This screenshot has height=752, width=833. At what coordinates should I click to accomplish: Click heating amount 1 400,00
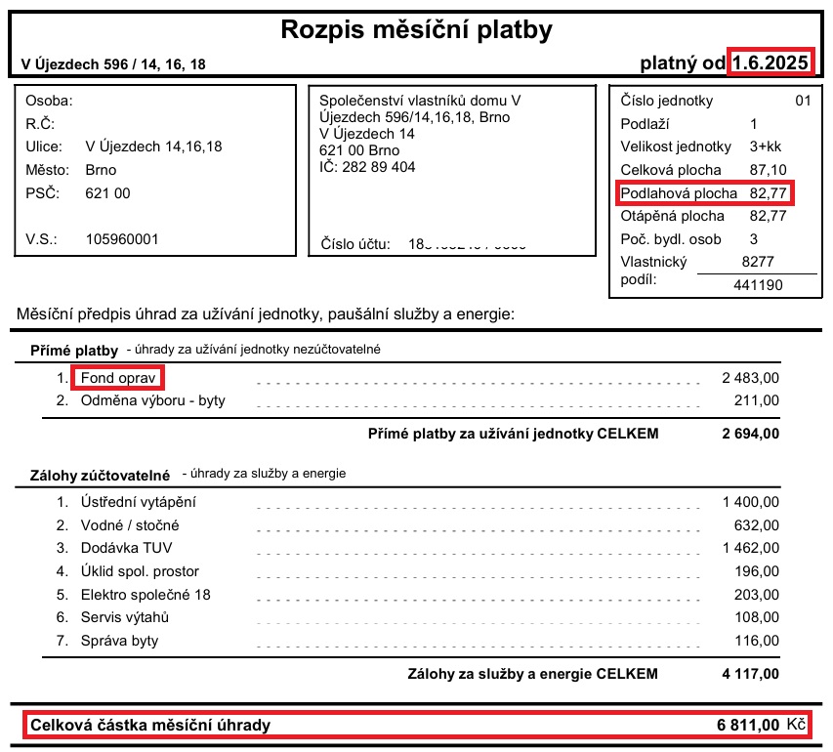tap(750, 502)
